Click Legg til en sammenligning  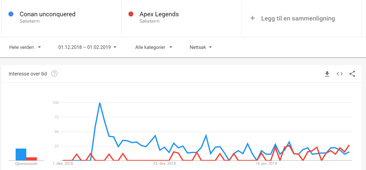298,18
